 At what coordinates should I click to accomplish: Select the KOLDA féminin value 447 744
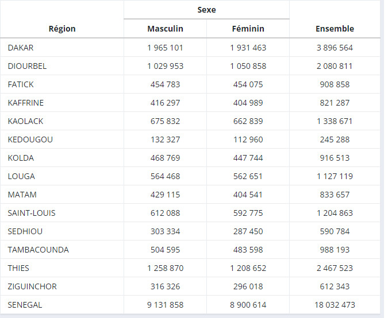click(x=248, y=158)
